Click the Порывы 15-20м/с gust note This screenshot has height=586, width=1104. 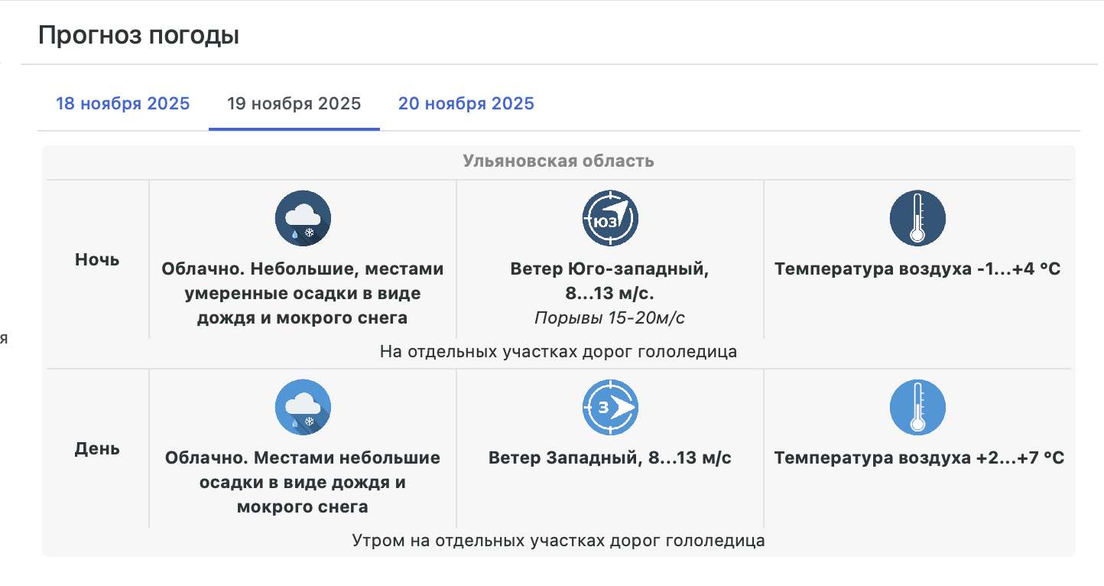[609, 318]
